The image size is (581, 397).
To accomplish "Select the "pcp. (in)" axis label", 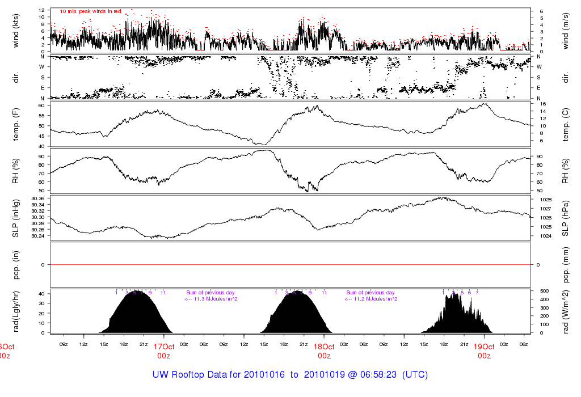I will tap(15, 265).
